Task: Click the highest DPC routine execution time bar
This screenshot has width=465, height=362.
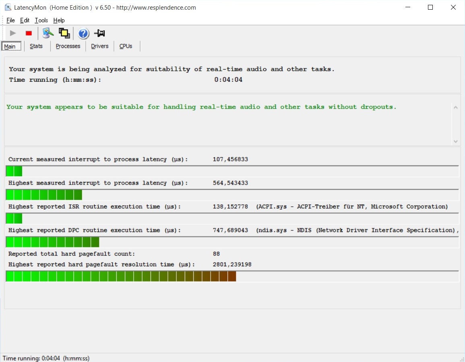Action: pyautogui.click(x=232, y=242)
